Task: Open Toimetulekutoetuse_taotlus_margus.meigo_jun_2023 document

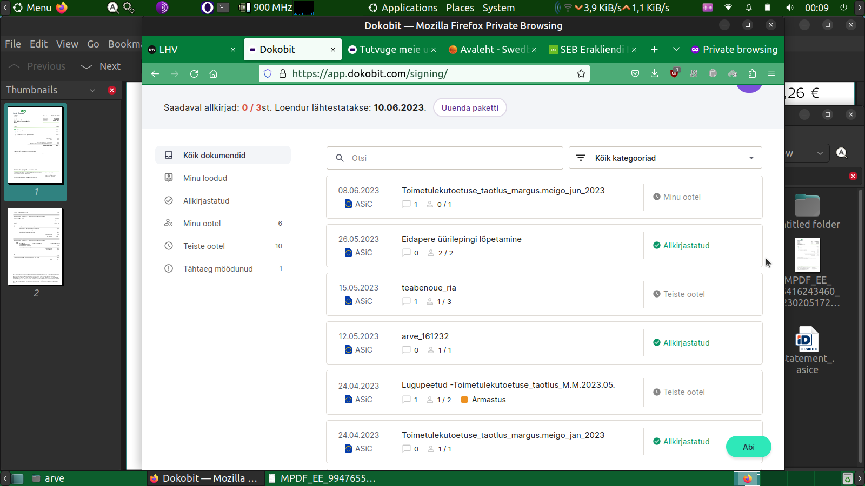Action: click(503, 191)
